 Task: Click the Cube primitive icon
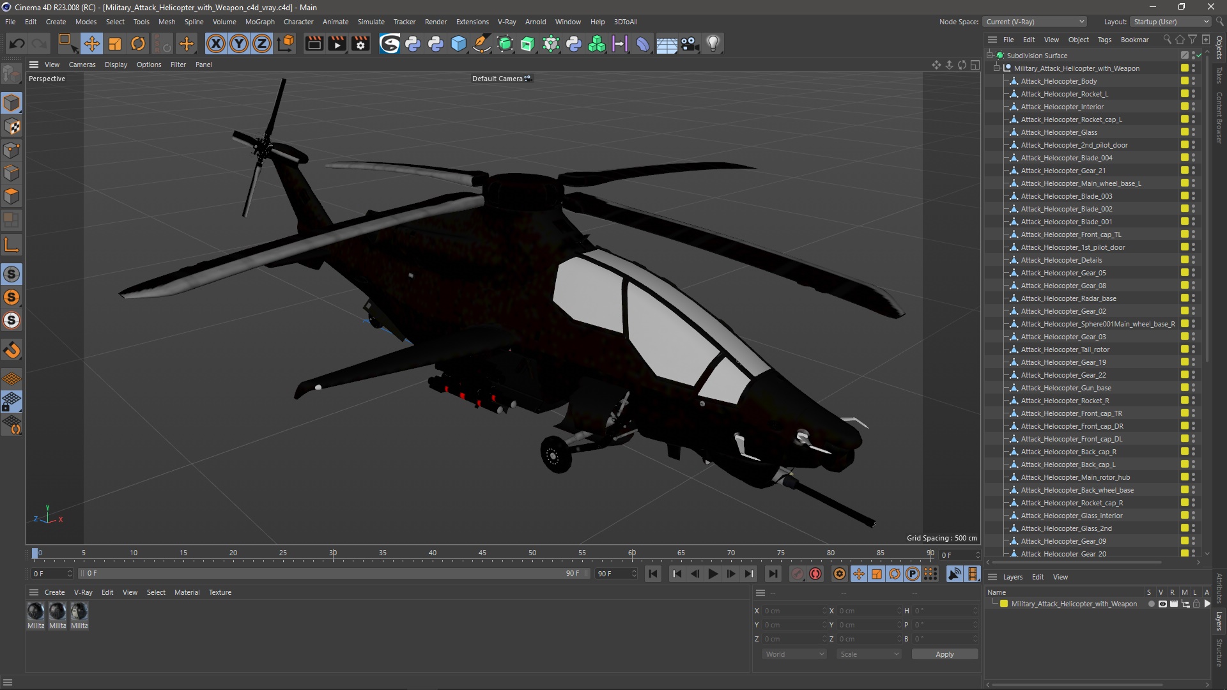tap(459, 43)
